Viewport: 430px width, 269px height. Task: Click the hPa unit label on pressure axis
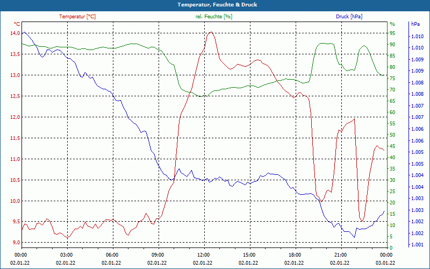coord(415,24)
